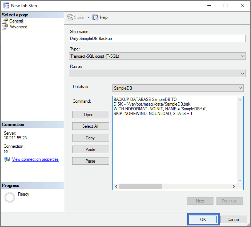Click the View connection properties link
251x227 pixels.
pos(35,159)
